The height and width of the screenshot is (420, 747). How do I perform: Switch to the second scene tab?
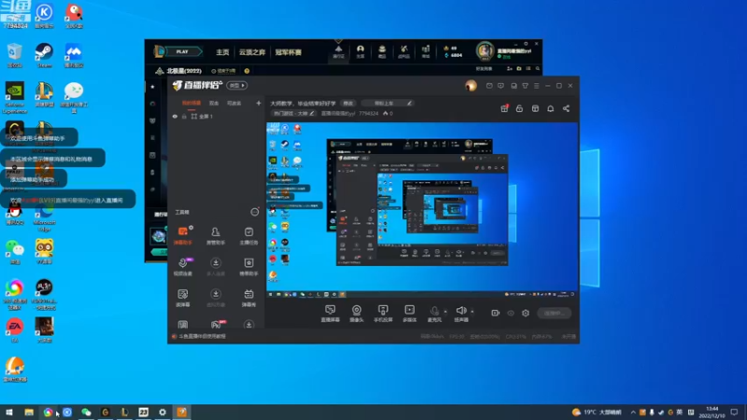pos(214,103)
